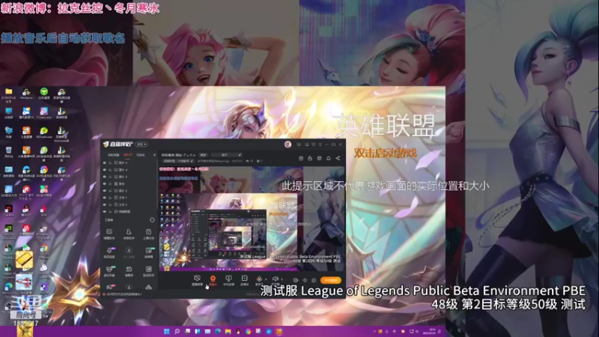599x337 pixels.
Task: Open Search from the taskbar
Action: coord(177,331)
